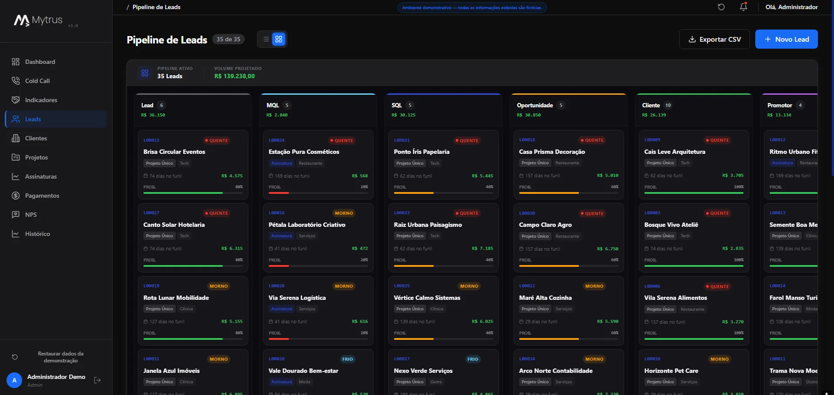Open the Dashboard icon in sidebar
The height and width of the screenshot is (395, 834).
click(16, 62)
